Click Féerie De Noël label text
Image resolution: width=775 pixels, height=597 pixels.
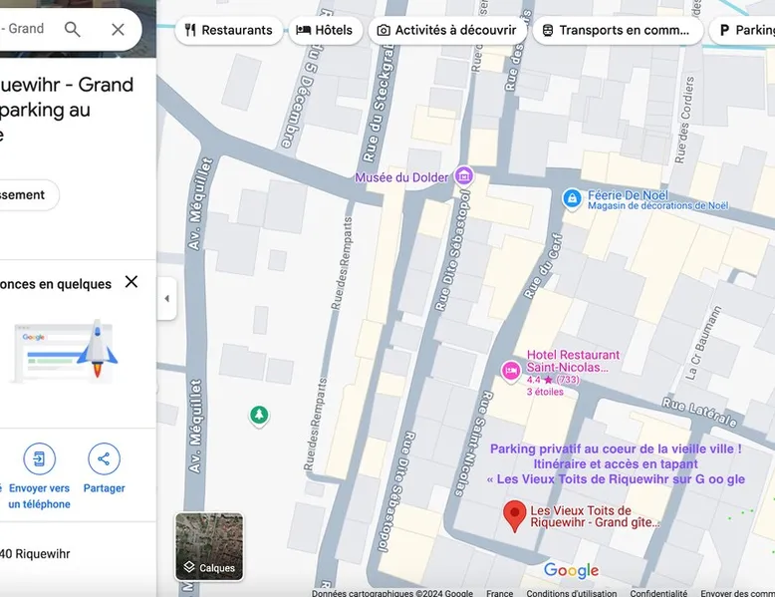click(x=628, y=195)
